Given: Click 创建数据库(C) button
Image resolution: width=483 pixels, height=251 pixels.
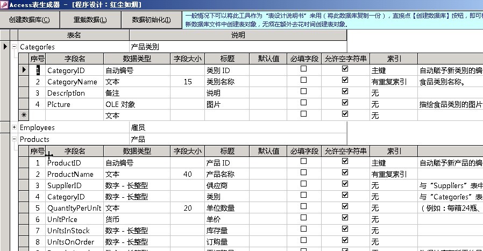Looking at the screenshot, I should tap(30, 20).
